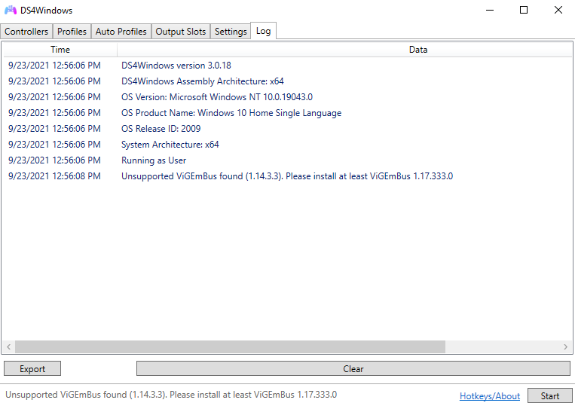This screenshot has width=575, height=406.
Task: Maximize the DS4Windows window
Action: pos(524,10)
